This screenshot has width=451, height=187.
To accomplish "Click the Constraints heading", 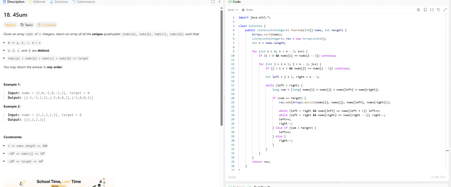I will click(13, 137).
